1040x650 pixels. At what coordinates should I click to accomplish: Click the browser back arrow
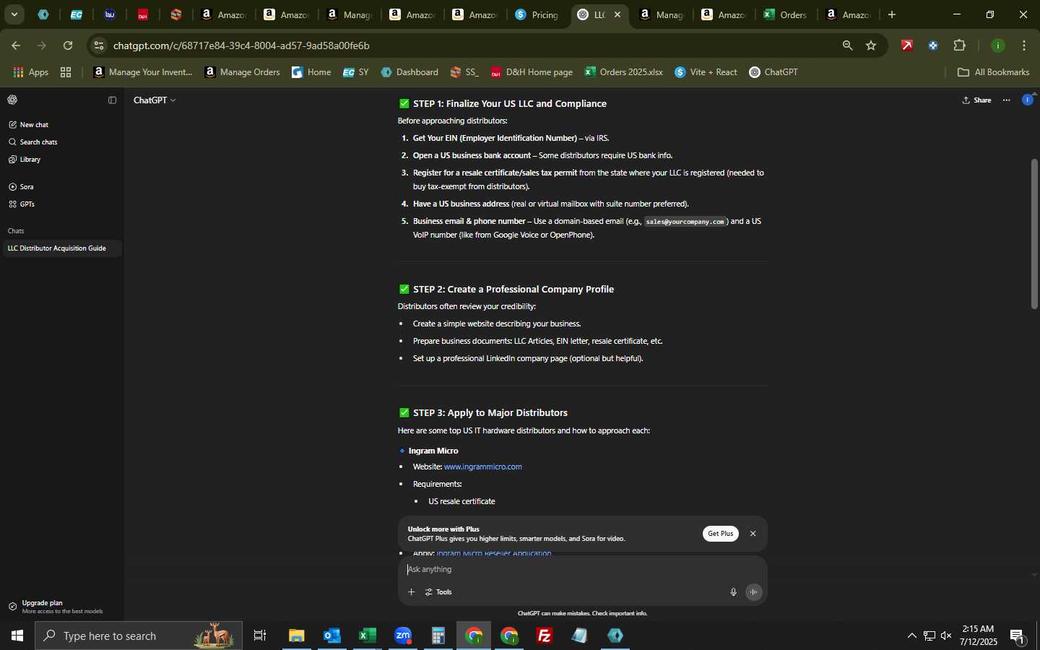16,45
